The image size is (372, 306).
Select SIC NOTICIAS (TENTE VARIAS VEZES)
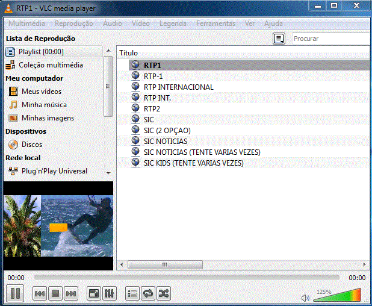pos(243,152)
